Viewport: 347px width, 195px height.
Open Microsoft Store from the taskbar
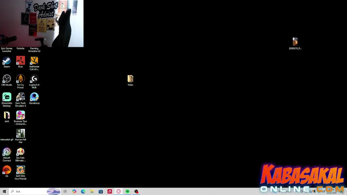coord(101,191)
